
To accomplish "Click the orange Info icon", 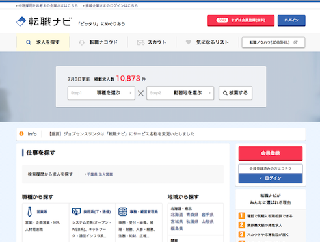I will point(21,134).
